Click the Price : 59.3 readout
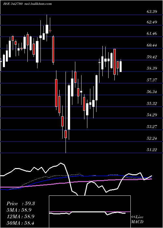 pos(21,204)
